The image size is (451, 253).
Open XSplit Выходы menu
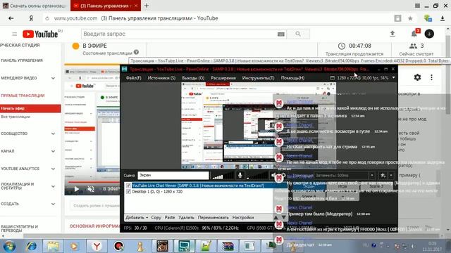click(x=193, y=78)
